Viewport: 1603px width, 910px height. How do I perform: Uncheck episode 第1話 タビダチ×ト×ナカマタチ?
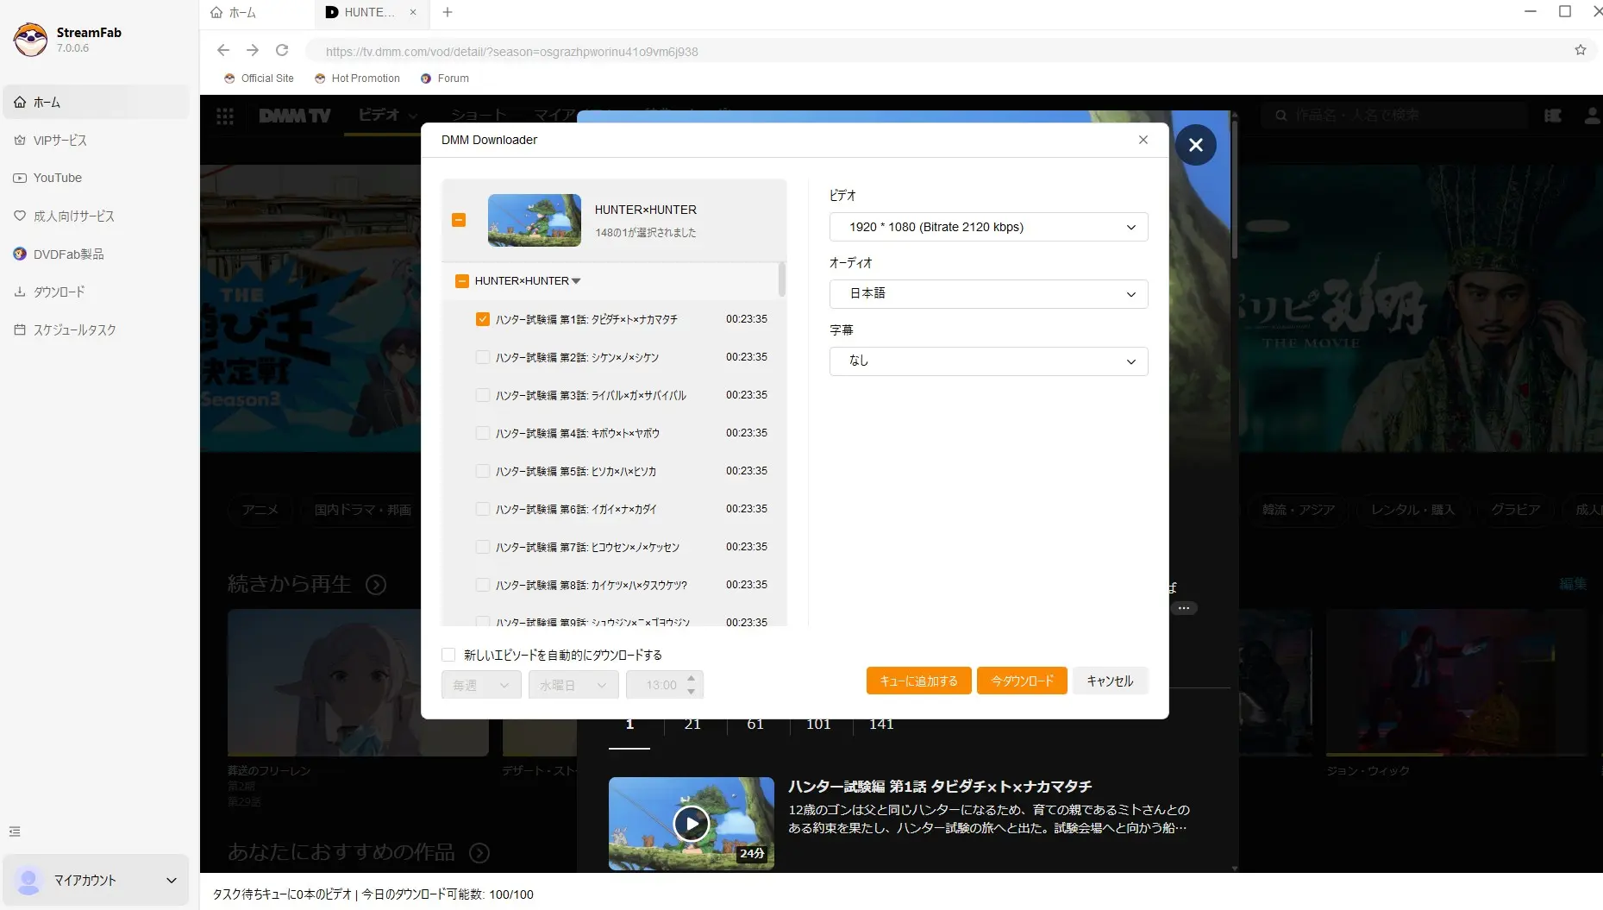click(x=482, y=319)
